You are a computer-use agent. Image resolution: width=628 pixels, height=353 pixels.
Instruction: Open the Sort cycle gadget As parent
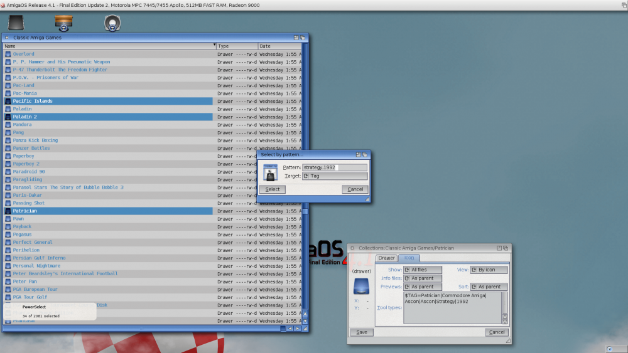point(489,287)
